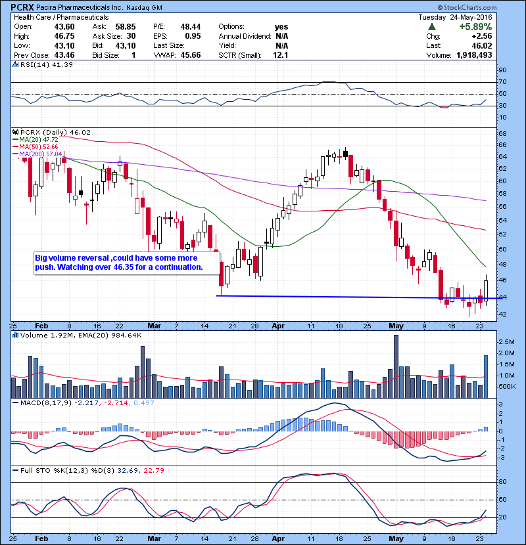Viewport: 526px width, 545px height.
Task: Click the green up-arrow change indicator
Action: 432,27
